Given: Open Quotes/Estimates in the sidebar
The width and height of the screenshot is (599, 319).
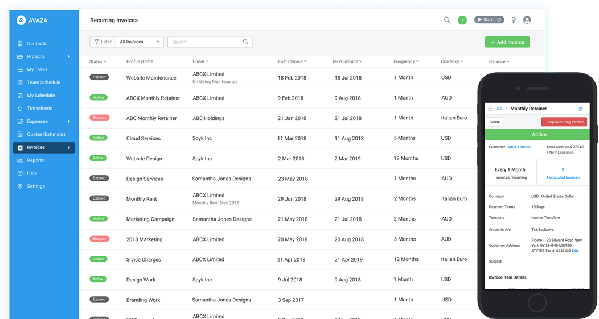Looking at the screenshot, I should (46, 134).
